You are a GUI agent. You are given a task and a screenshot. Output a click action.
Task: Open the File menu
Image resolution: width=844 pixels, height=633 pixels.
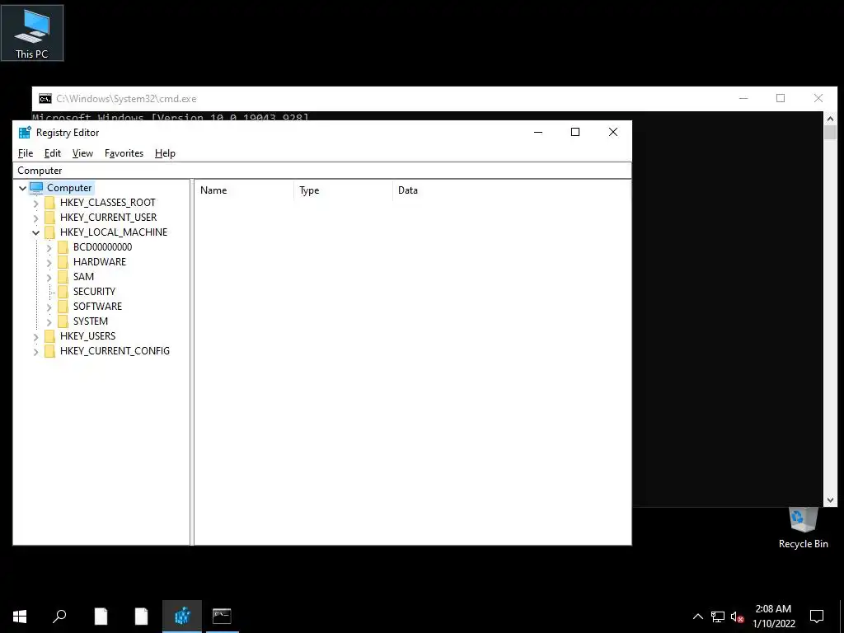(x=26, y=153)
